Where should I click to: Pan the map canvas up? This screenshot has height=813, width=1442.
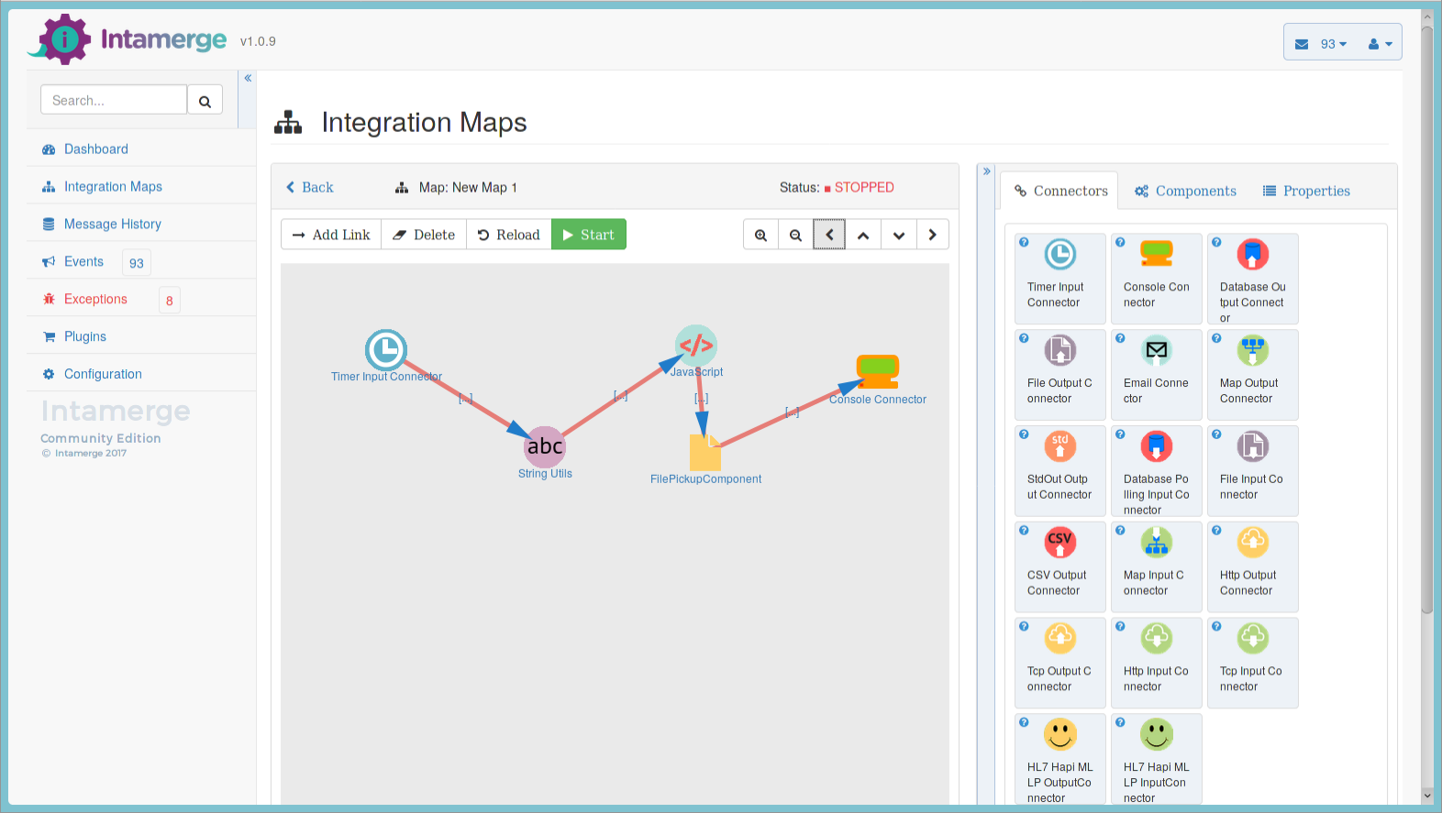tap(863, 235)
